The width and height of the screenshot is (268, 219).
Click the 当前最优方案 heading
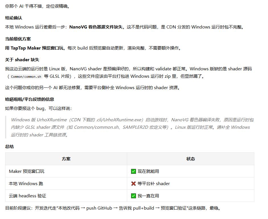(x=18, y=39)
